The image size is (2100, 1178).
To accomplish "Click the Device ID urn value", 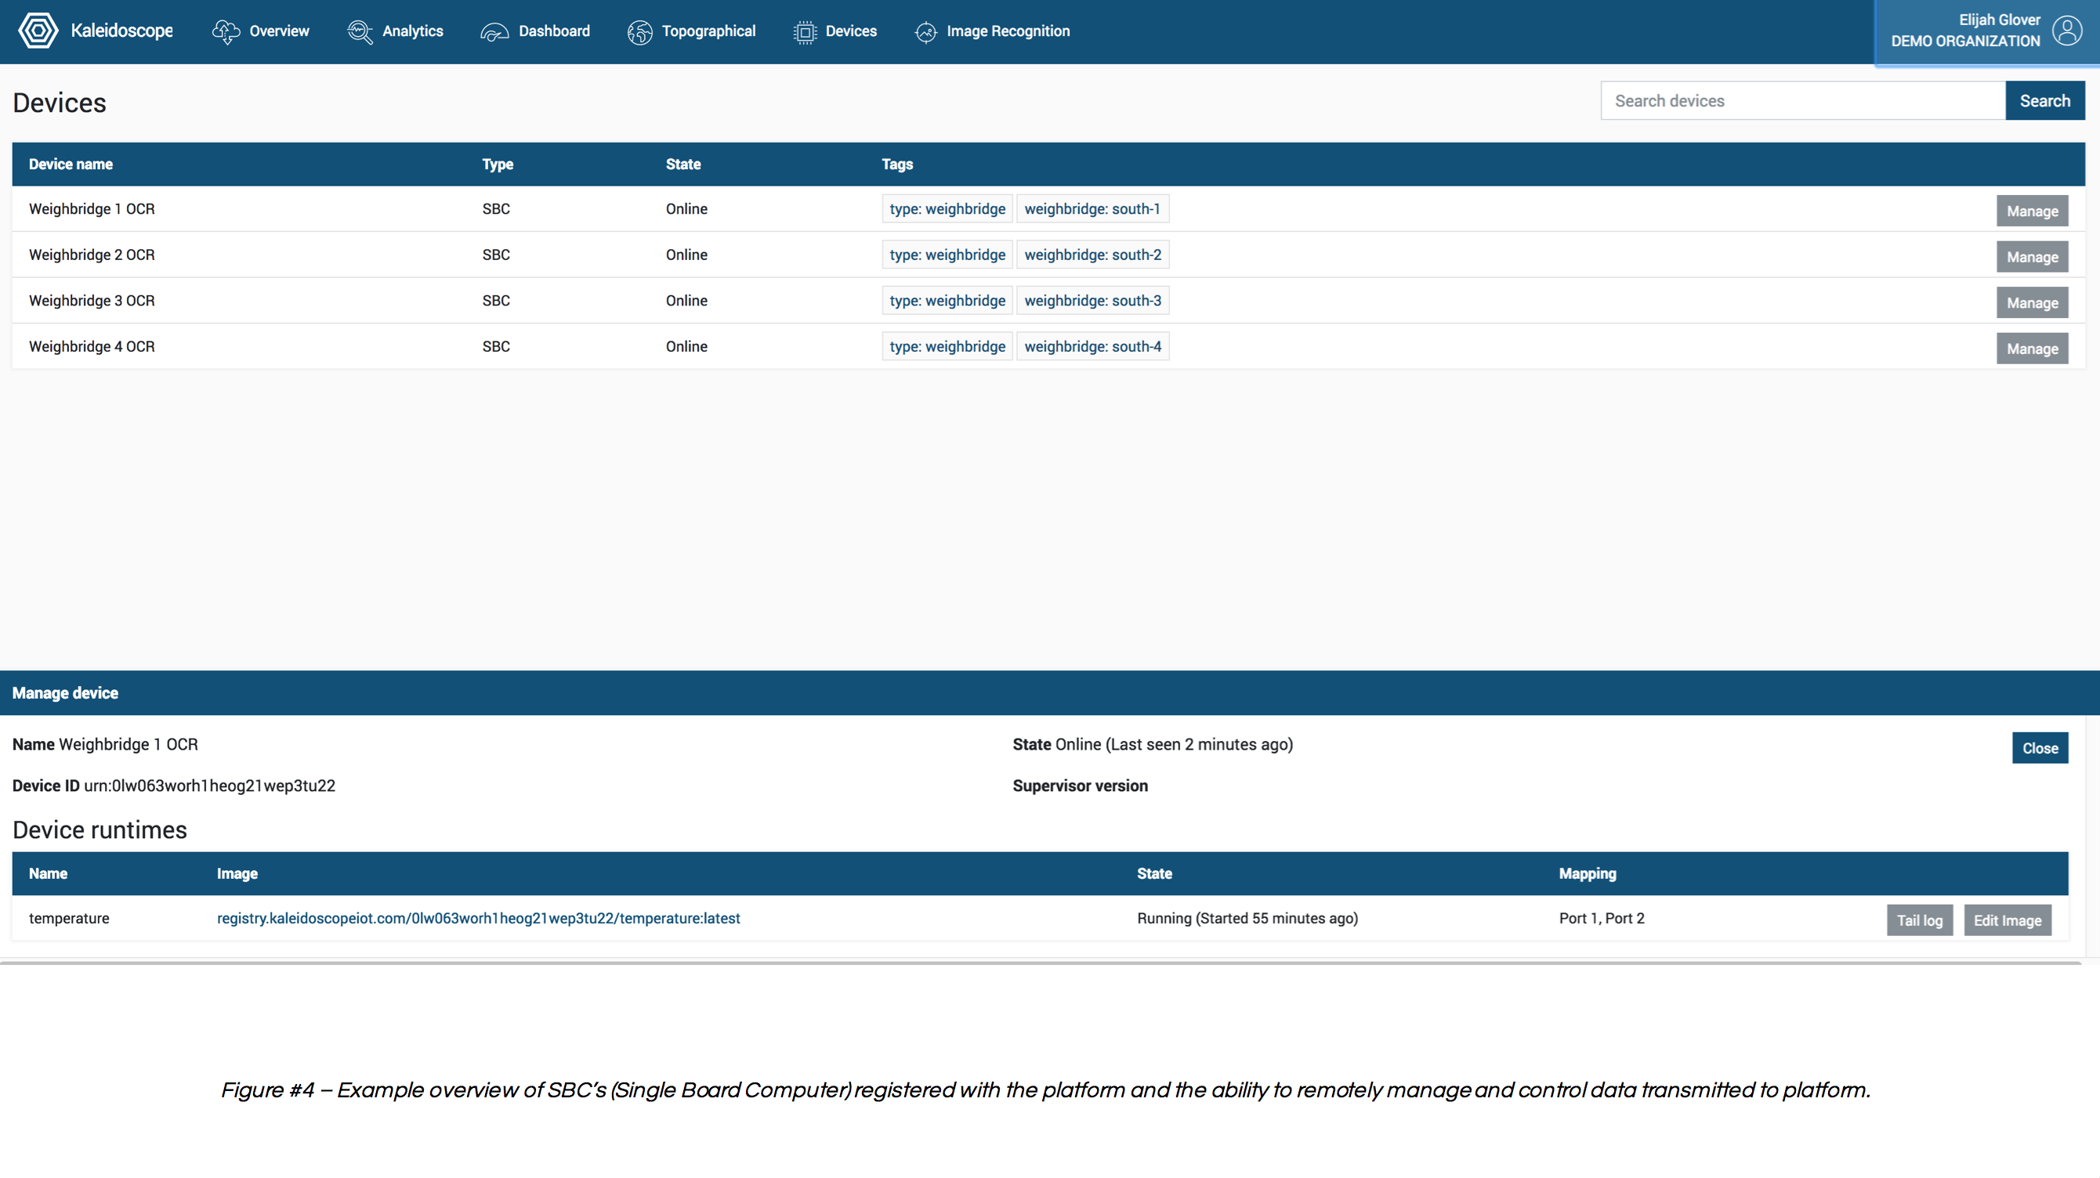I will [x=209, y=786].
